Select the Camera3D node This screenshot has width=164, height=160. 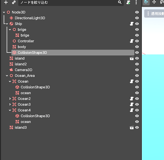coord(23,70)
